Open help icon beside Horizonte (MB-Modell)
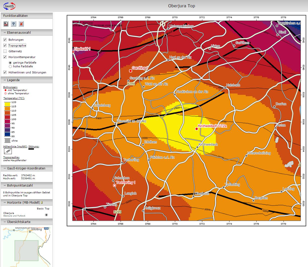 coord(42,202)
